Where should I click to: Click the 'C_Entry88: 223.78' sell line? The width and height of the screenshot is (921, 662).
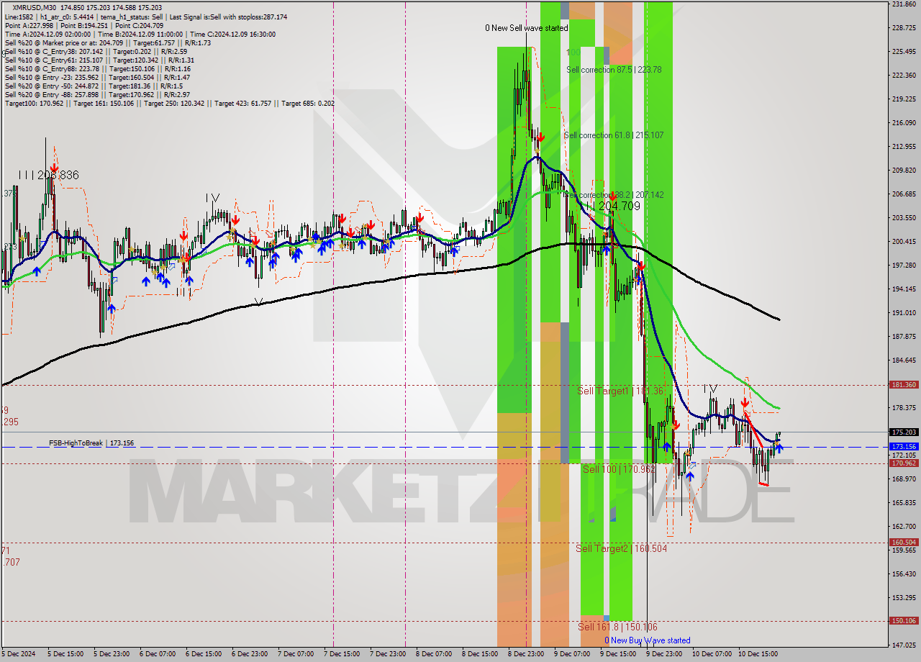(97, 68)
